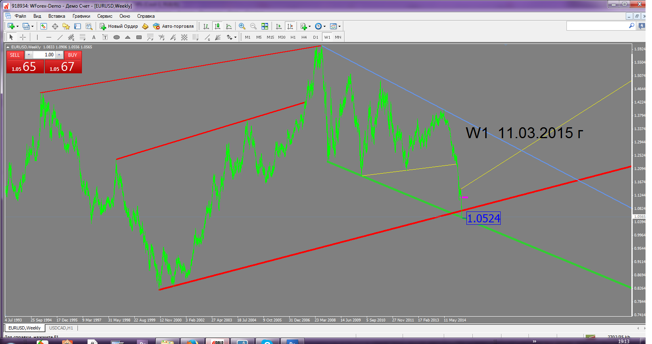This screenshot has width=652, height=344.
Task: Open the Terminal window icon
Action: click(77, 26)
